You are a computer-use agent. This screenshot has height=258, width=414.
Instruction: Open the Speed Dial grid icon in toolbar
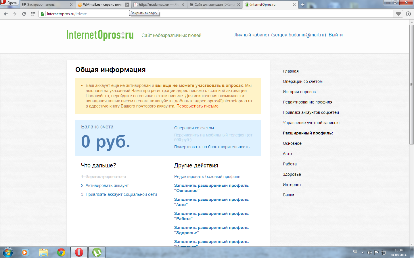tap(33, 14)
